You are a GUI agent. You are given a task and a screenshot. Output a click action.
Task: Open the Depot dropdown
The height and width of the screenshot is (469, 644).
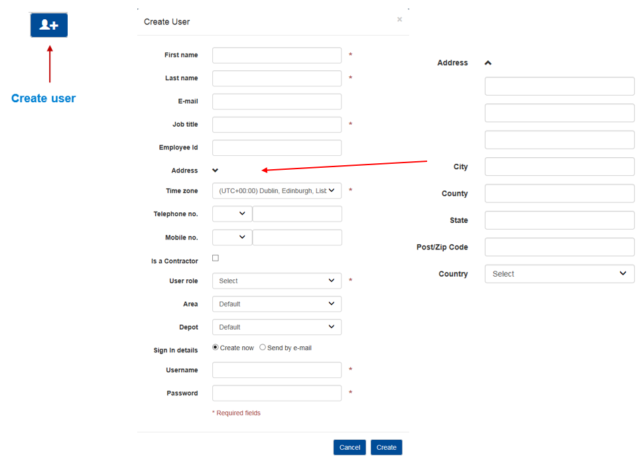277,327
